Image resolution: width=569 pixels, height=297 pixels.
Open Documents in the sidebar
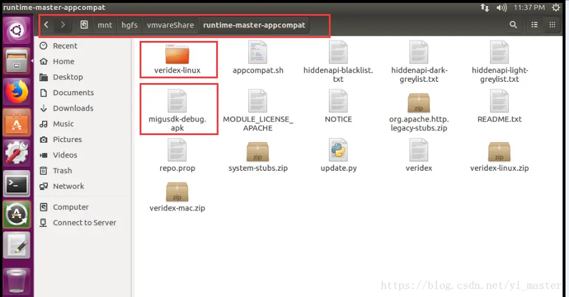(x=73, y=92)
